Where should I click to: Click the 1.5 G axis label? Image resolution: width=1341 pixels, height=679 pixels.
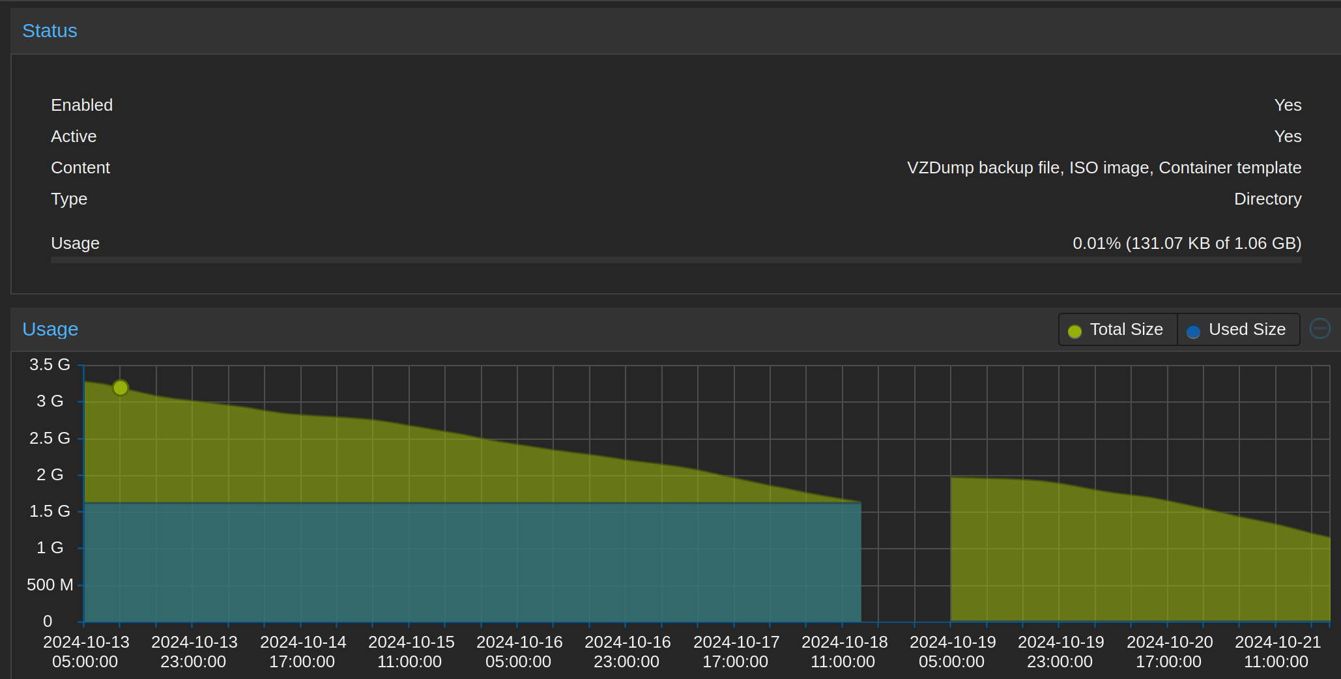click(x=50, y=511)
